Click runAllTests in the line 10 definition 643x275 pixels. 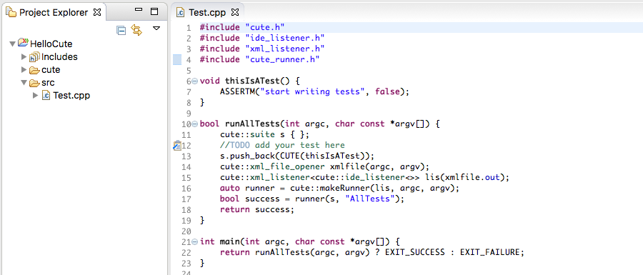[x=252, y=124]
